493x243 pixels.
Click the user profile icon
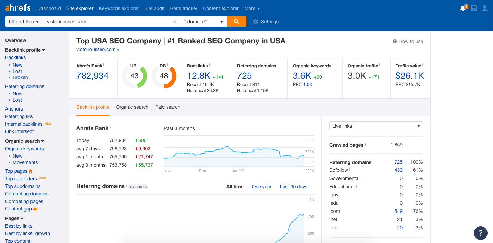[x=484, y=8]
